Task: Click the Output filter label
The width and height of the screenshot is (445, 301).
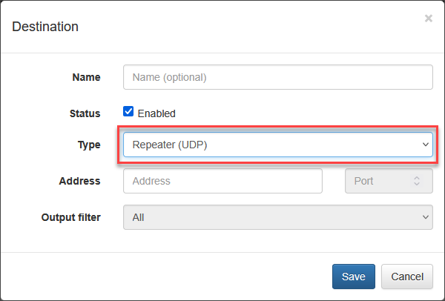Action: 71,217
